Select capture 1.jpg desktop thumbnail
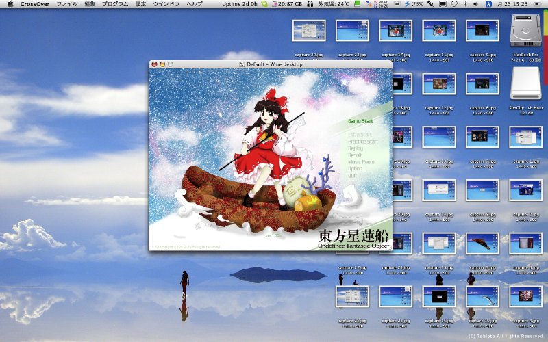Screen dimensions: 548x342 [x=525, y=137]
